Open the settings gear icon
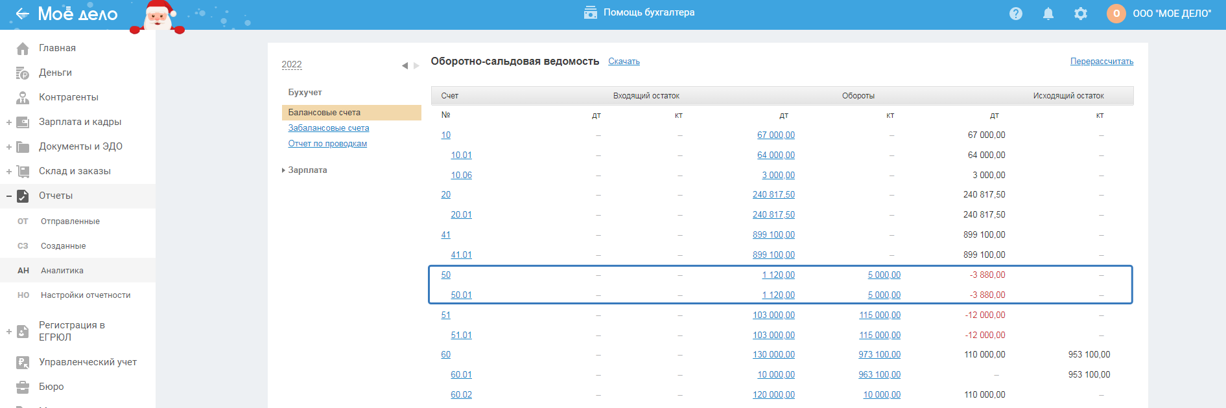Viewport: 1226px width, 408px height. (x=1081, y=14)
